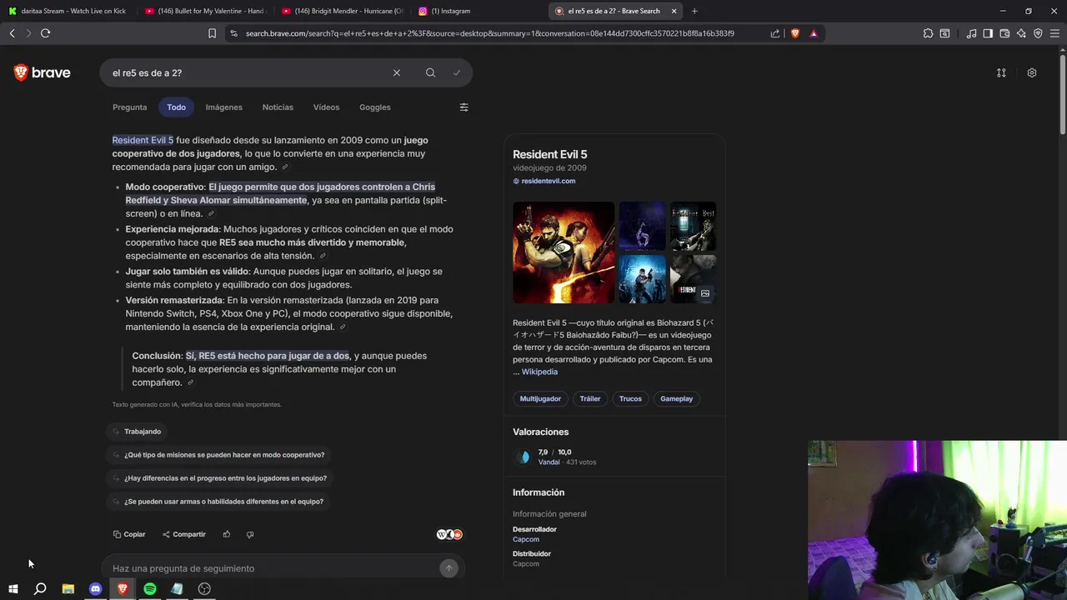1067x600 pixels.
Task: Open the media control music note icon
Action: (x=971, y=33)
